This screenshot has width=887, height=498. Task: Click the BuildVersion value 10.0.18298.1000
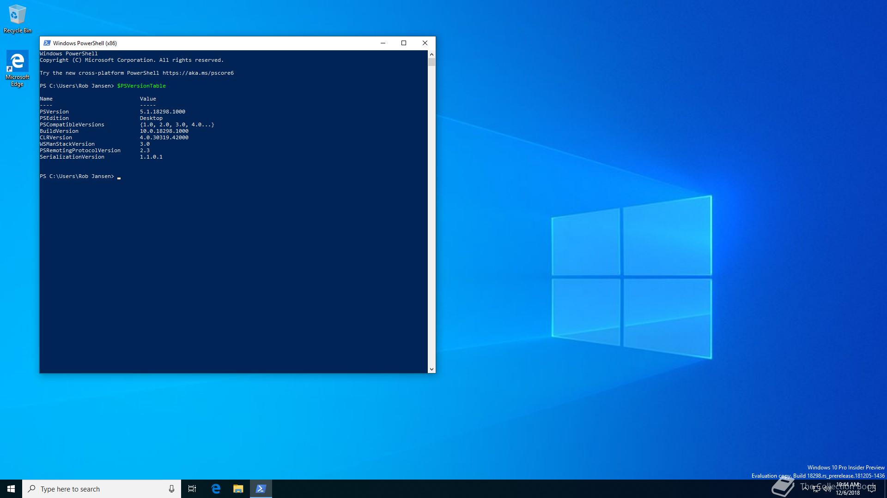(x=164, y=131)
